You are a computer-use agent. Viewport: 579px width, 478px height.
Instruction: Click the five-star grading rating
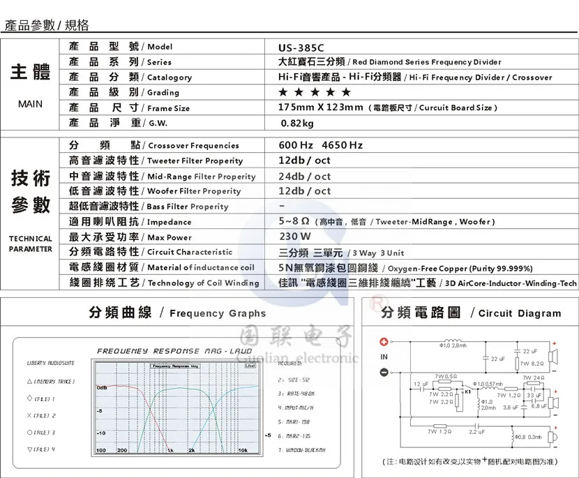[x=314, y=92]
